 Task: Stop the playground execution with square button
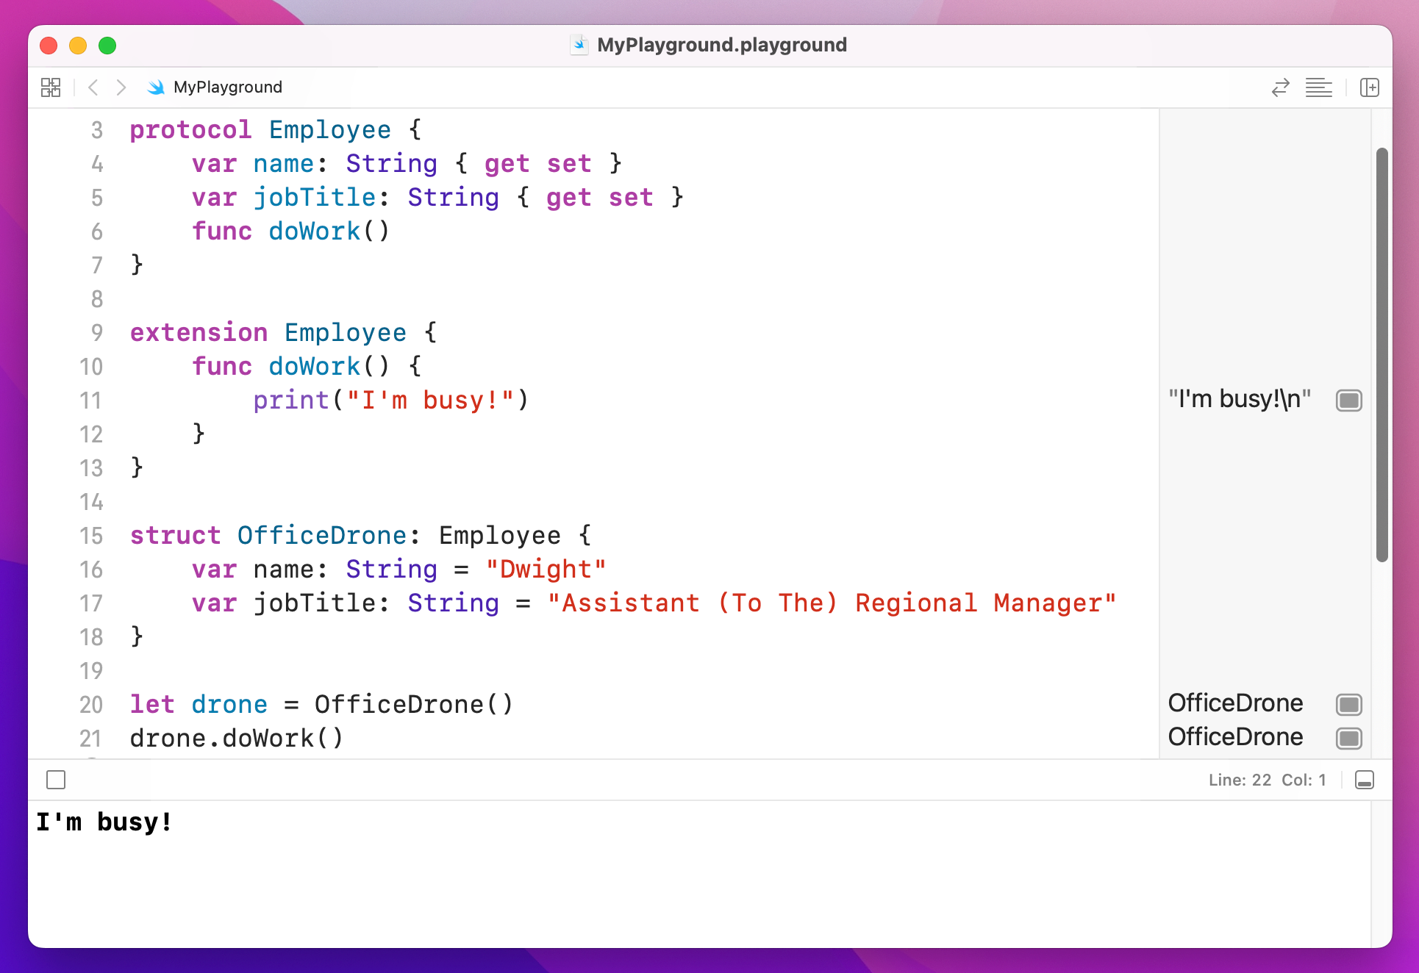click(56, 780)
